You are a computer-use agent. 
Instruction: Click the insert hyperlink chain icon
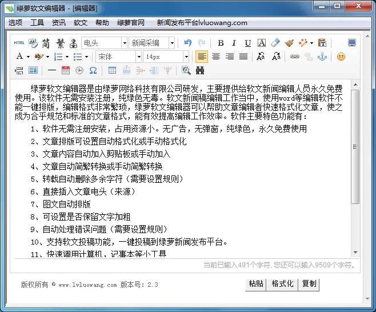click(x=295, y=57)
